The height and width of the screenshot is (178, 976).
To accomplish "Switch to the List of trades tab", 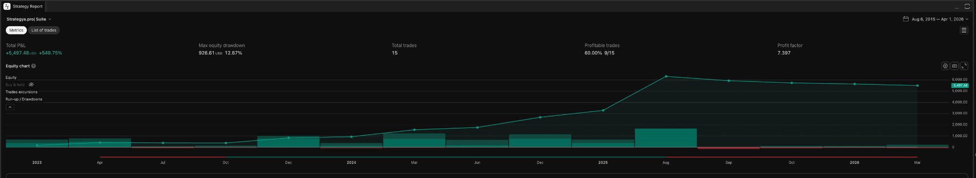I will pos(44,30).
